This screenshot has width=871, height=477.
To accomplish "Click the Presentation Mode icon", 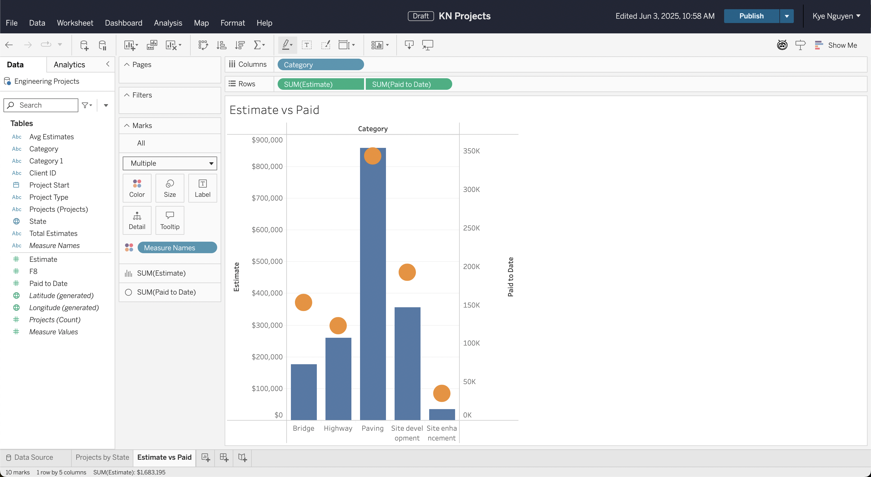I will pyautogui.click(x=427, y=45).
